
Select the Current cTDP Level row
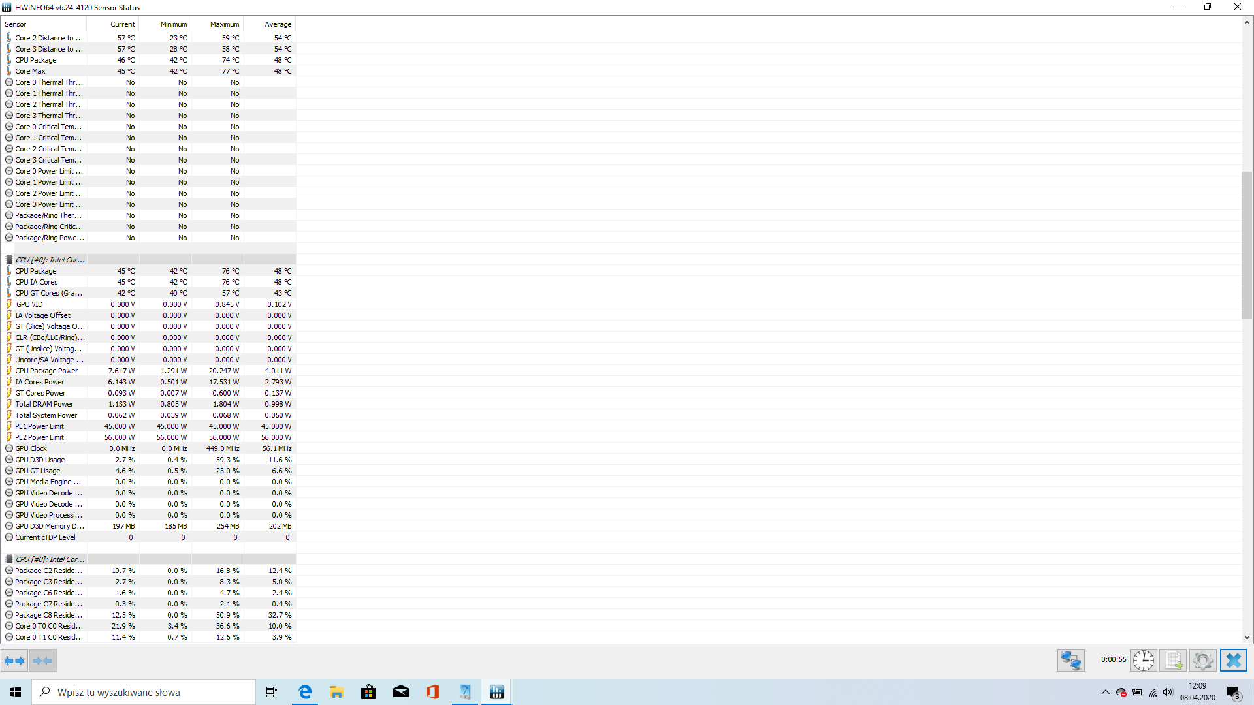(150, 537)
